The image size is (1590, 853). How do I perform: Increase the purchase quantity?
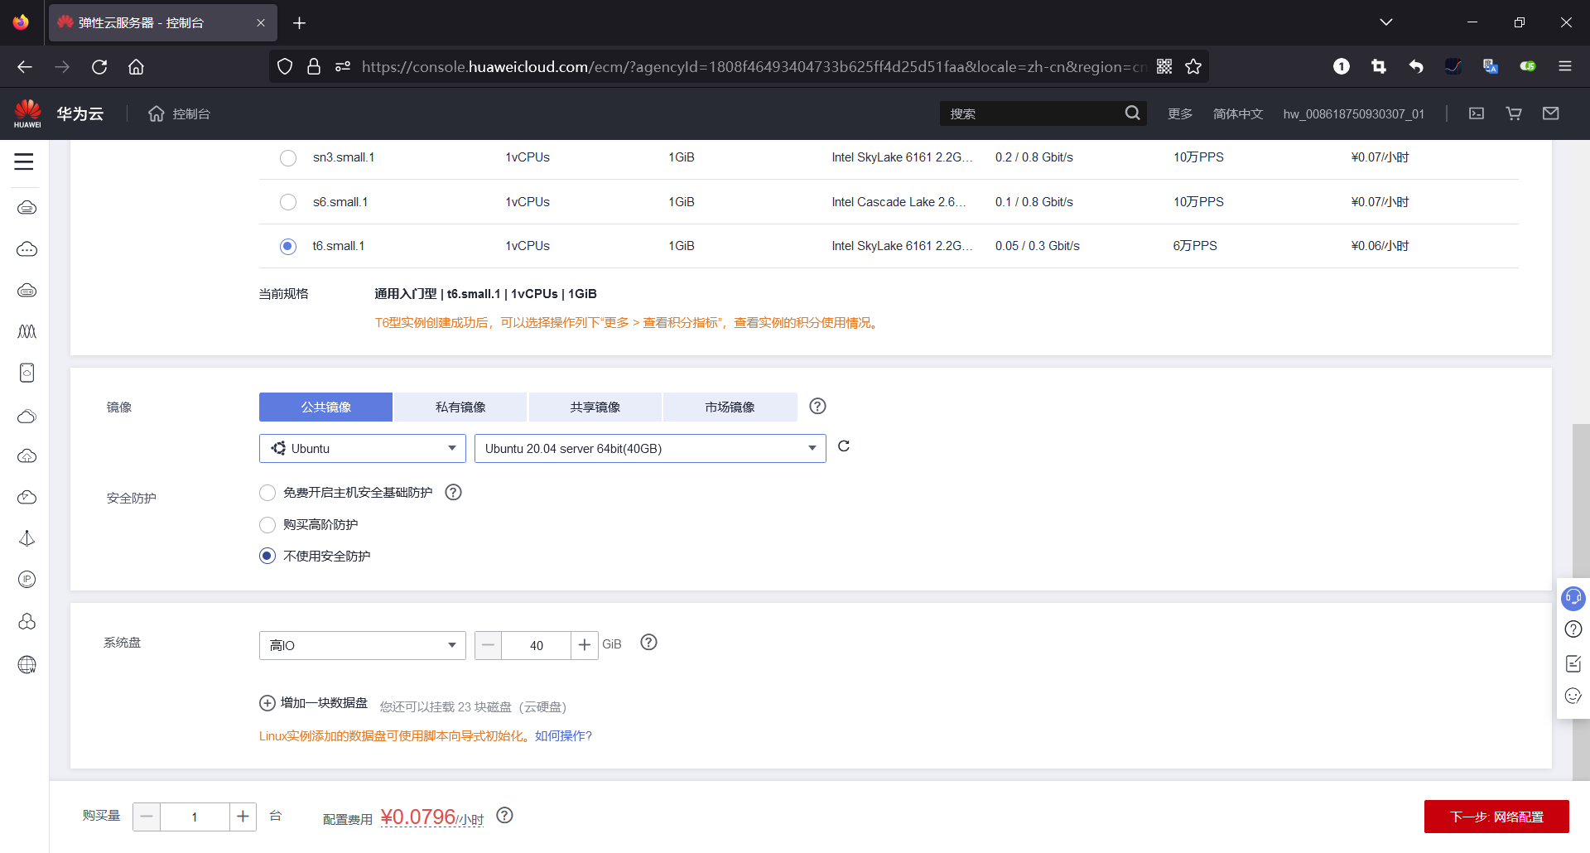(243, 817)
